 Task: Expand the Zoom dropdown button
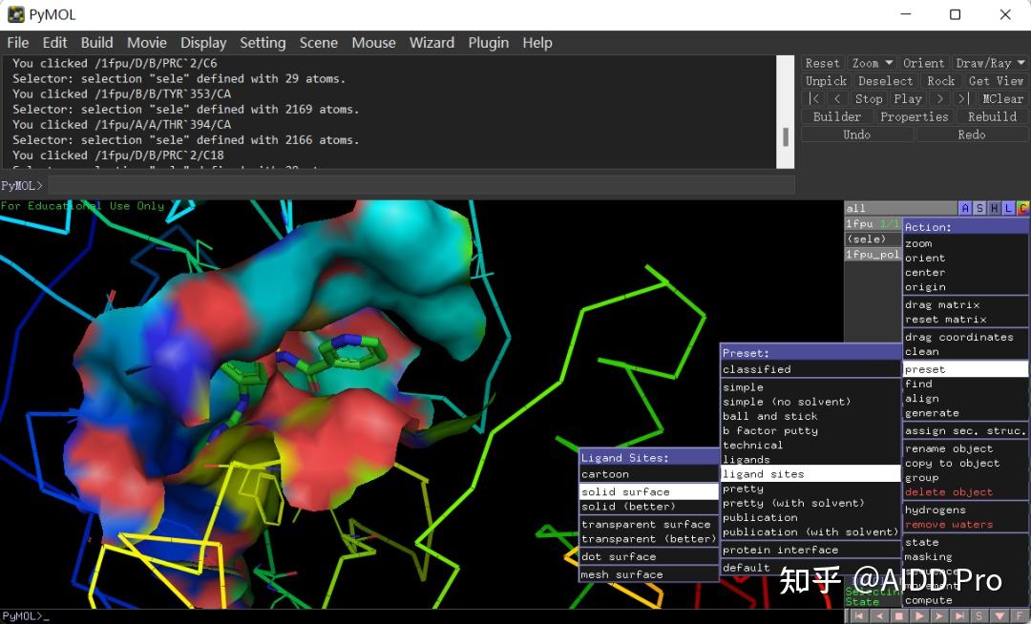coord(873,63)
